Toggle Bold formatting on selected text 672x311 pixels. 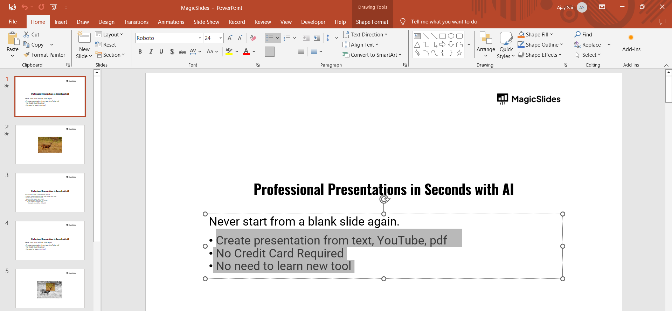[x=140, y=51]
